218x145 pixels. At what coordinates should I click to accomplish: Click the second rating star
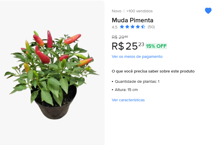click(127, 27)
